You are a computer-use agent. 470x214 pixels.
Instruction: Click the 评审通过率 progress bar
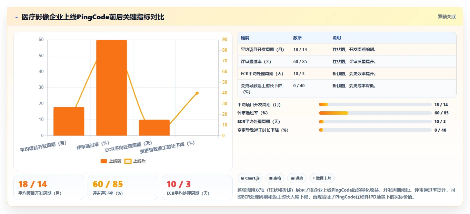(375, 113)
